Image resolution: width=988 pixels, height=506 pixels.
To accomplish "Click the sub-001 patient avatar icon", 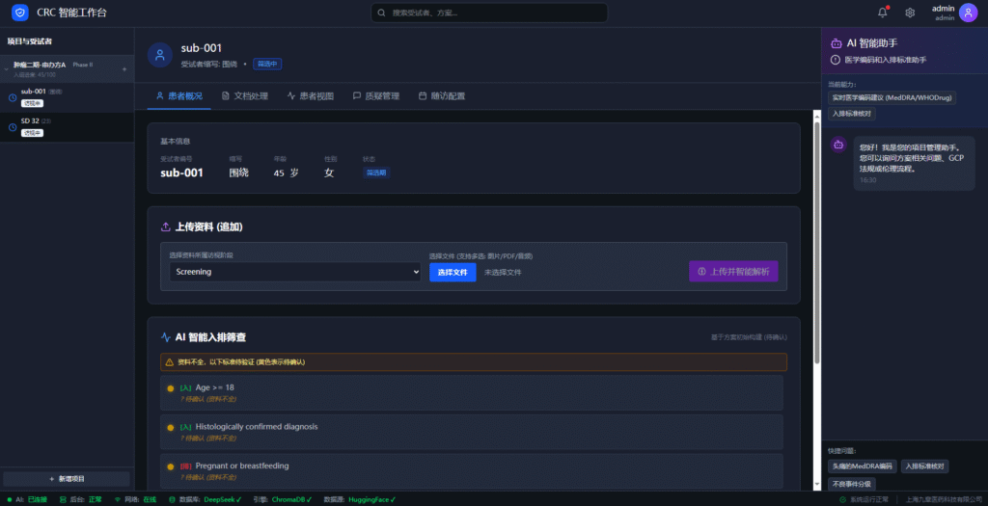I will [160, 55].
